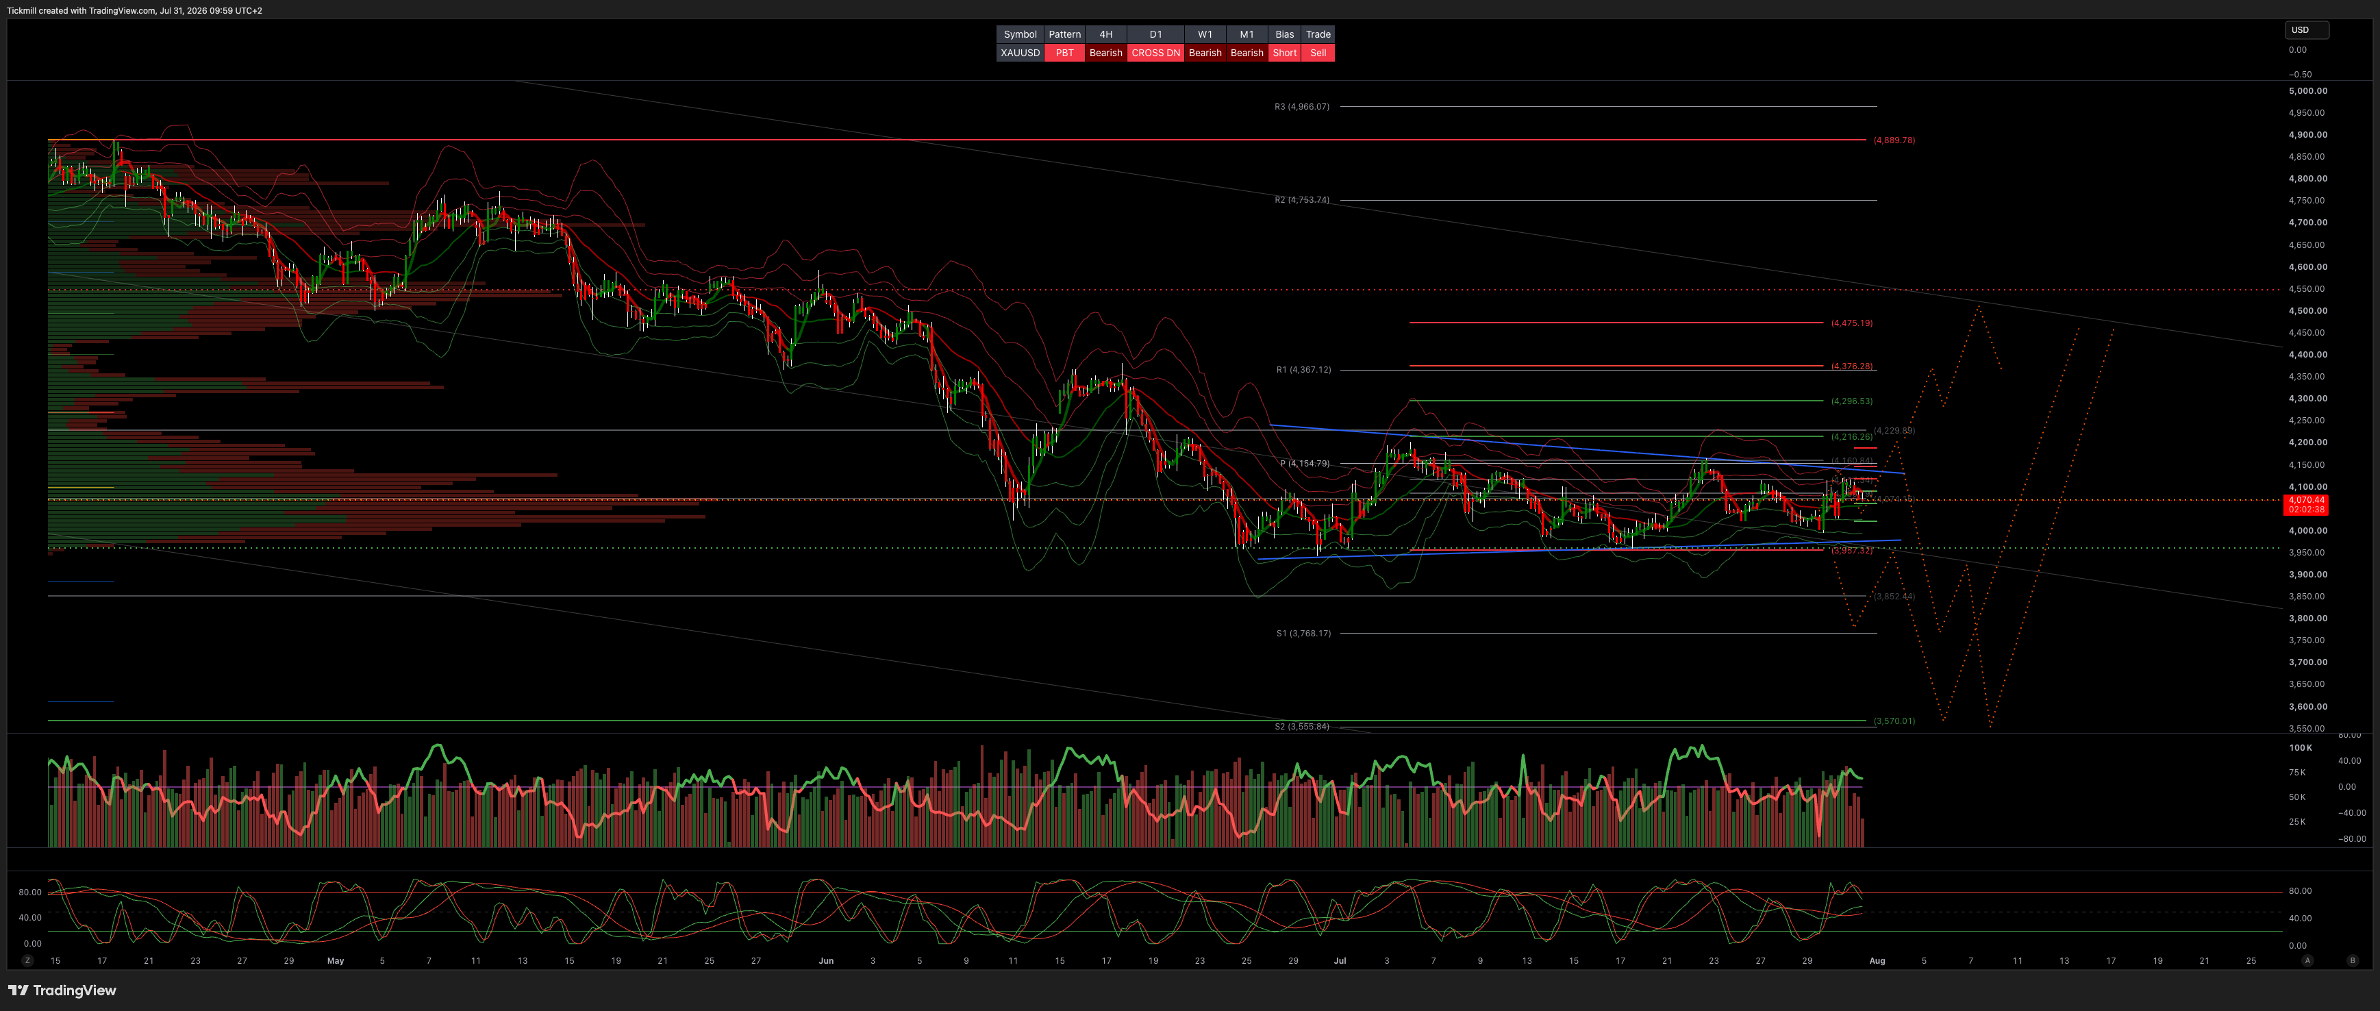The width and height of the screenshot is (2380, 1011).
Task: Click the TradingView logo in the footer
Action: click(x=63, y=990)
